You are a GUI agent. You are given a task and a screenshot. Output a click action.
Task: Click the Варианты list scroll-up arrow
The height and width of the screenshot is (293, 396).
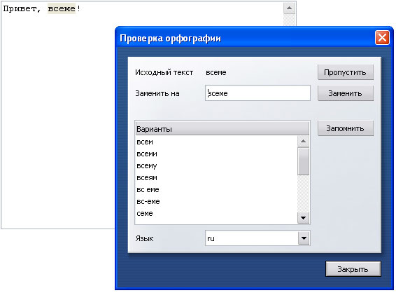coord(304,142)
